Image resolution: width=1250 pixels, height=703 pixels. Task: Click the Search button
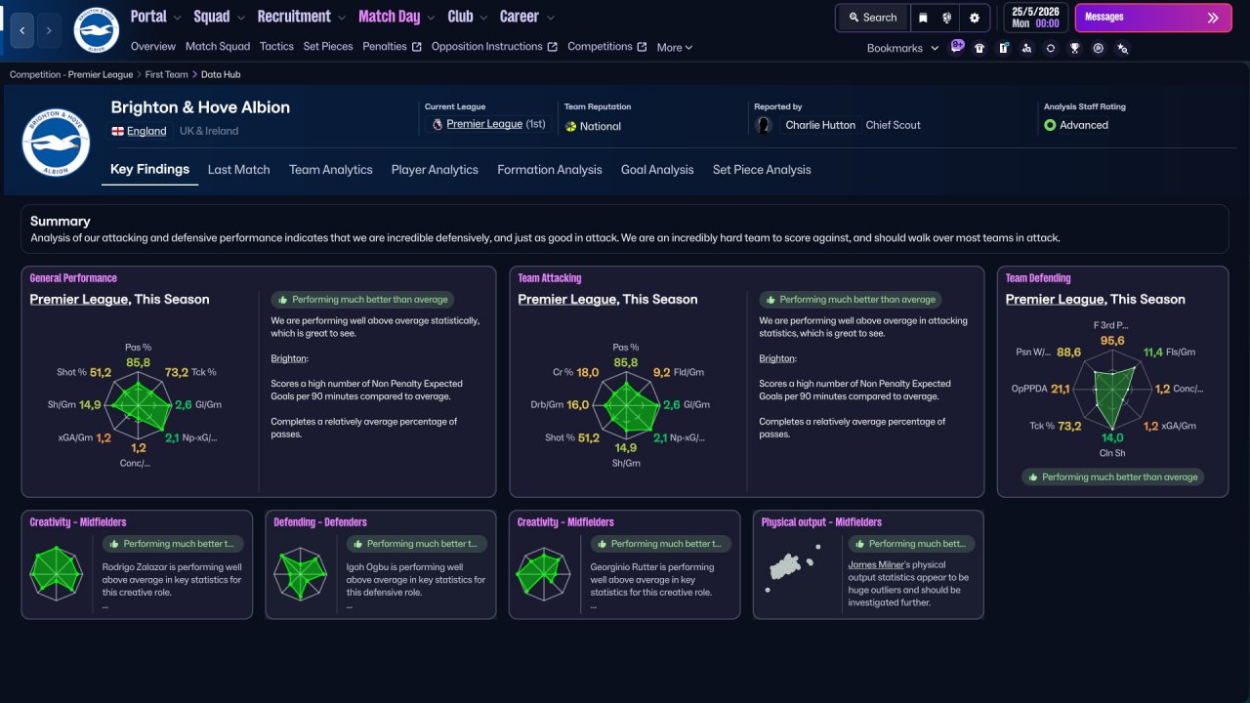point(872,18)
